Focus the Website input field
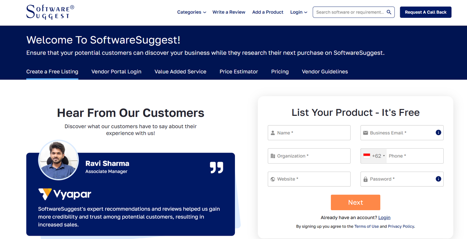 click(309, 179)
